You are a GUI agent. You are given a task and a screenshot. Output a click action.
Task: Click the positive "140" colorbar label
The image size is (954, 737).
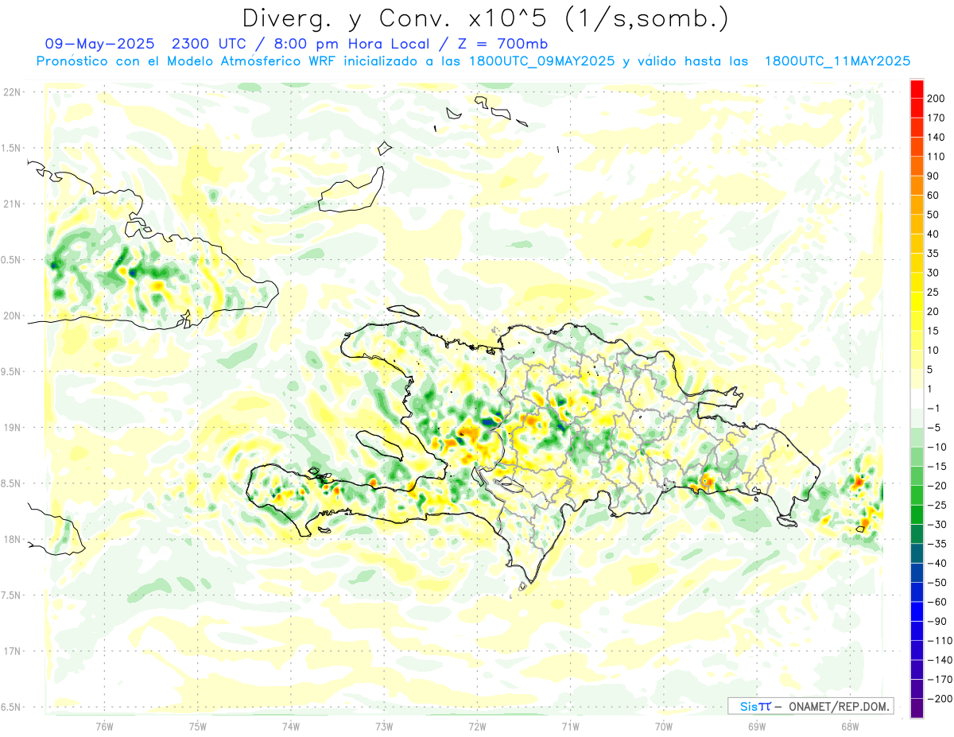click(937, 138)
